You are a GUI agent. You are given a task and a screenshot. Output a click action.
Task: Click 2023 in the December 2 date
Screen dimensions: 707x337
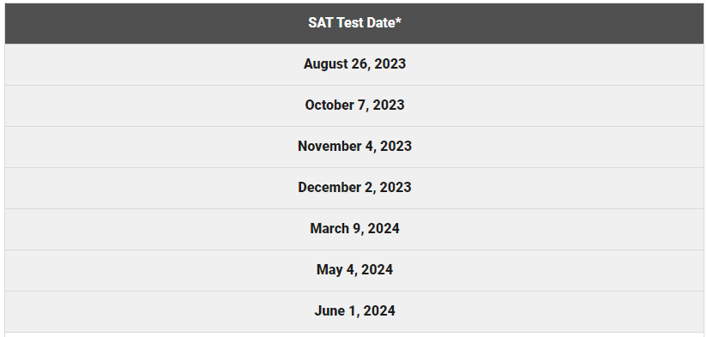[x=396, y=188]
